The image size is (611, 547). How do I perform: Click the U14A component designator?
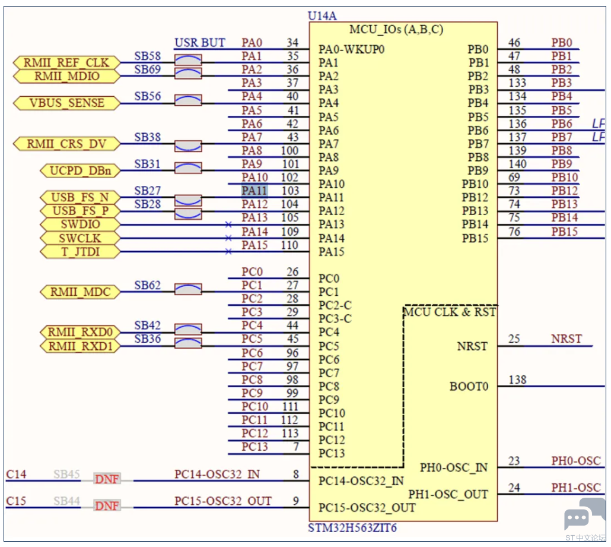click(322, 15)
